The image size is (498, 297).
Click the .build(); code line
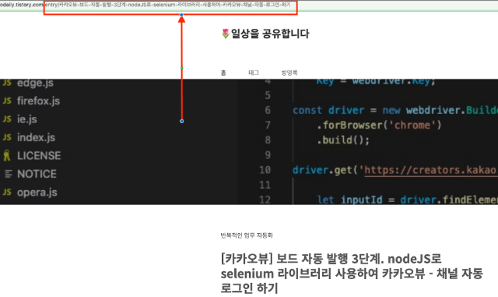[x=343, y=140]
